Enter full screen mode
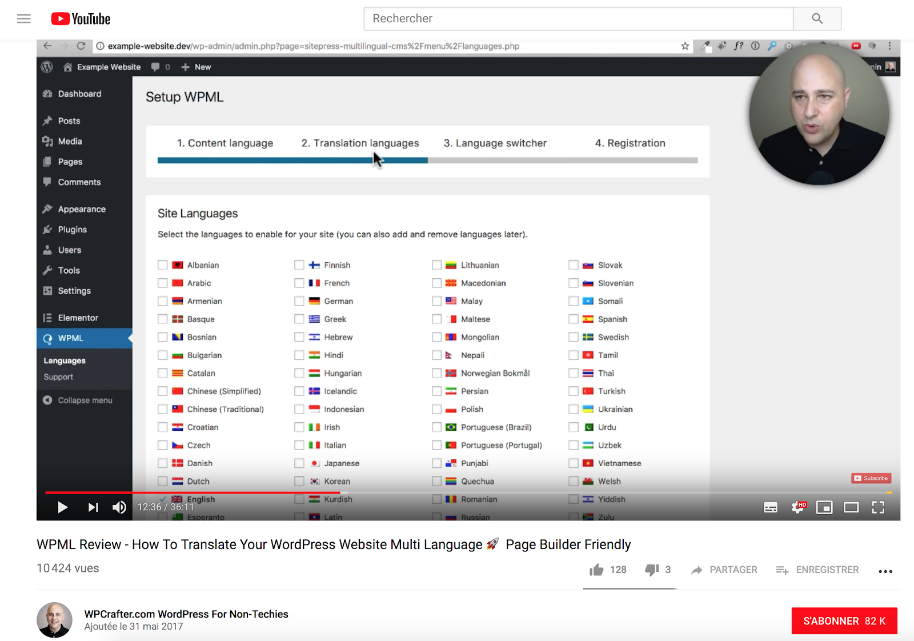 click(878, 507)
